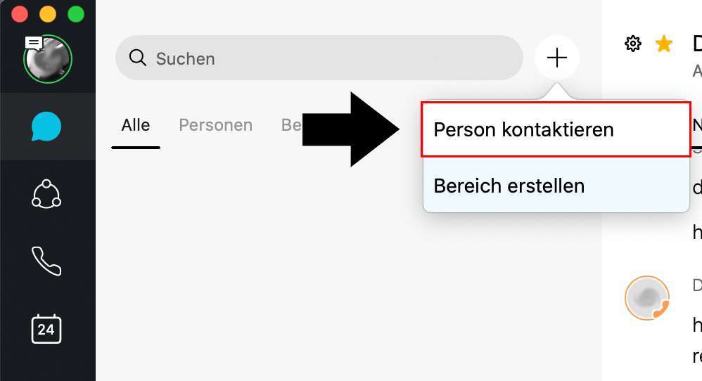Open your profile avatar menu
The width and height of the screenshot is (702, 381).
(49, 60)
